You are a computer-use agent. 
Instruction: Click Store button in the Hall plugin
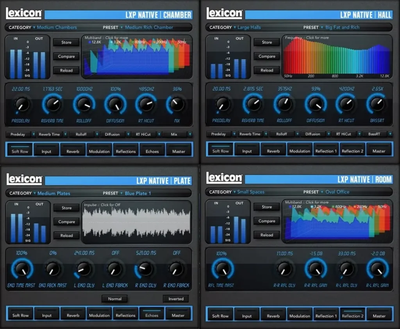point(267,42)
